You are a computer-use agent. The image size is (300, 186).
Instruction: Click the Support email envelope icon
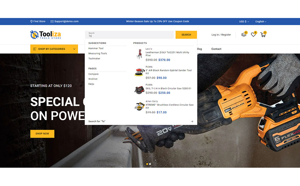[x=52, y=21]
